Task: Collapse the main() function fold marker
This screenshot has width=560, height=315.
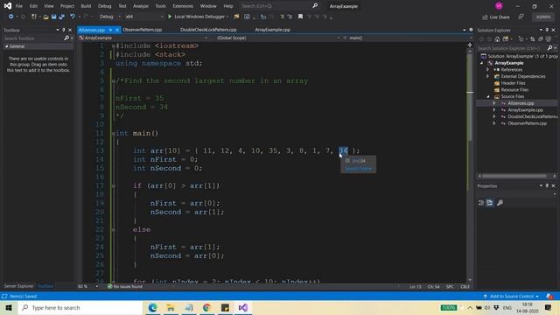Action: 113,134
